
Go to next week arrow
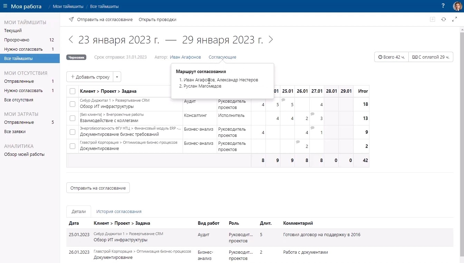coord(271,40)
